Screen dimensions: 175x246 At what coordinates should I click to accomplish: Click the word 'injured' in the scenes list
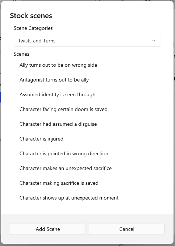(55, 139)
